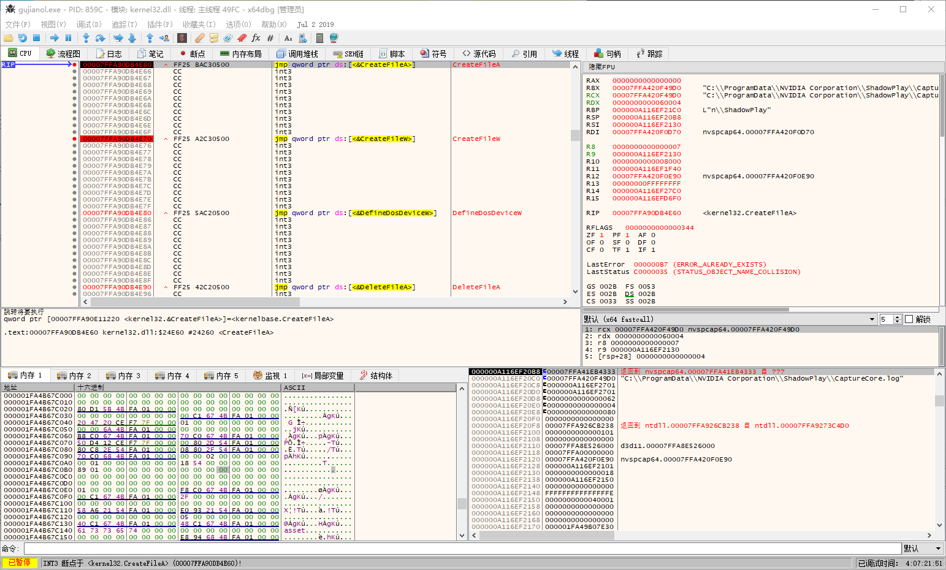Switch to the 句柄 tab

tap(608, 54)
